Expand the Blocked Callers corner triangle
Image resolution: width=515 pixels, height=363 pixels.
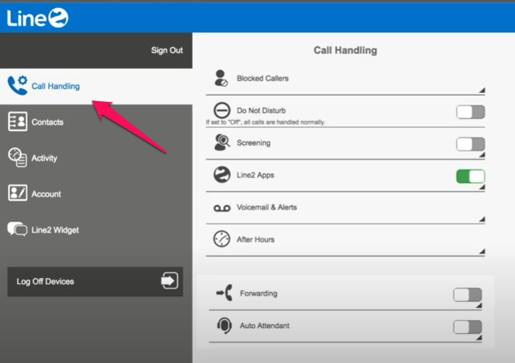[x=481, y=90]
